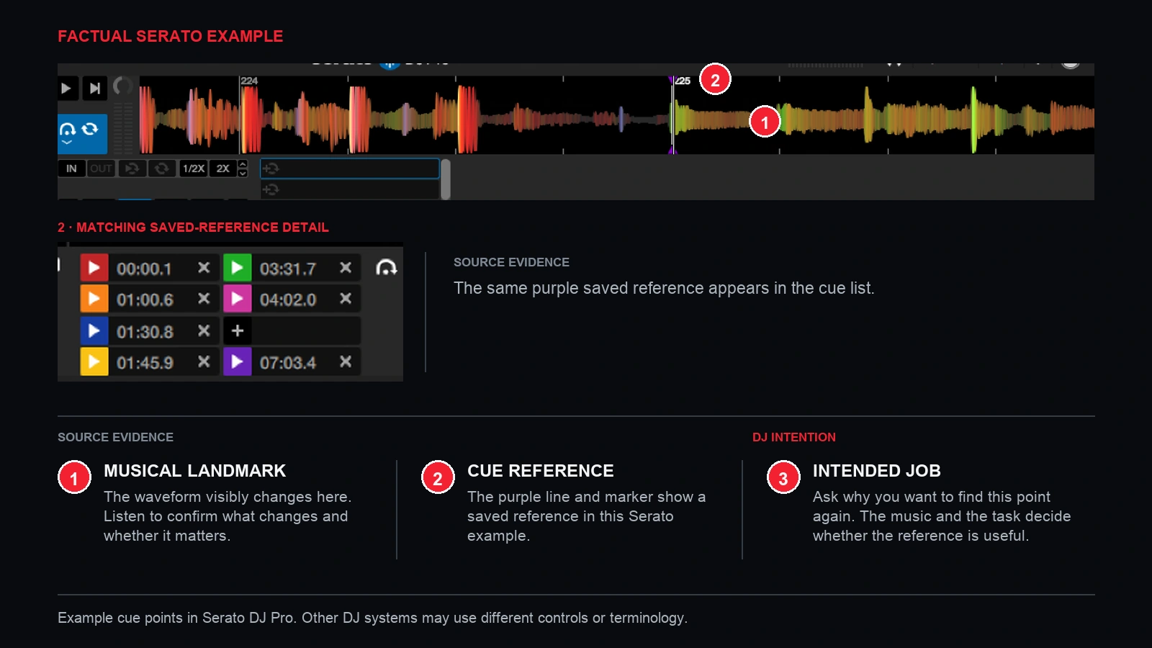
Task: Trigger the orange cue point at 01:00.6
Action: tap(94, 299)
